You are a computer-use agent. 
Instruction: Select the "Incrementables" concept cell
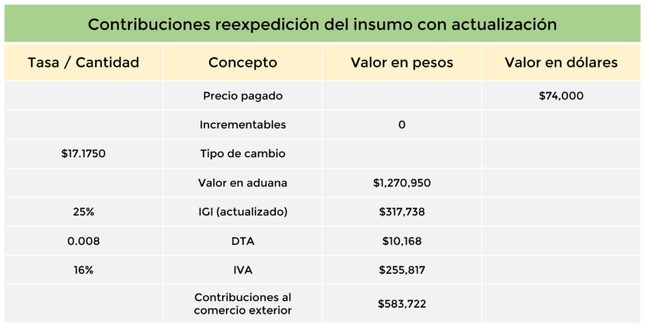pyautogui.click(x=243, y=124)
